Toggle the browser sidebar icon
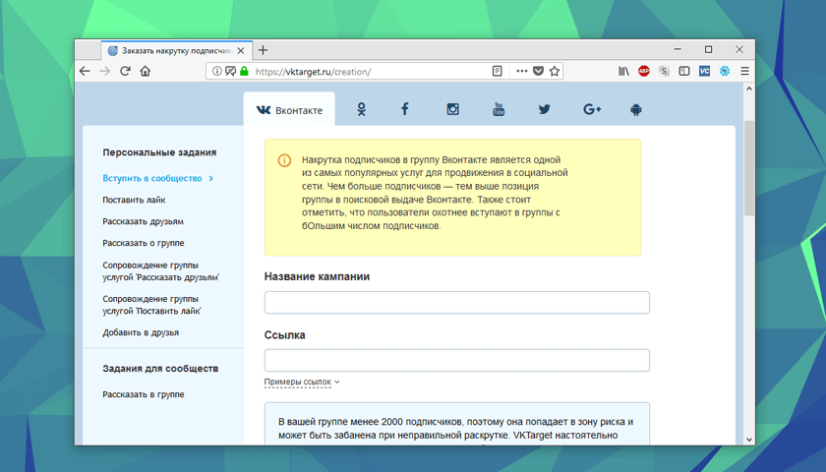 click(x=684, y=71)
